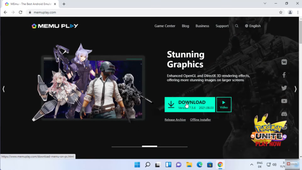The height and width of the screenshot is (170, 302).
Task: Join via the Discord icon
Action: pos(284,114)
